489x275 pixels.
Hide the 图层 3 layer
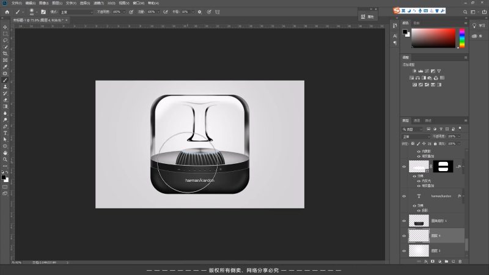404,250
